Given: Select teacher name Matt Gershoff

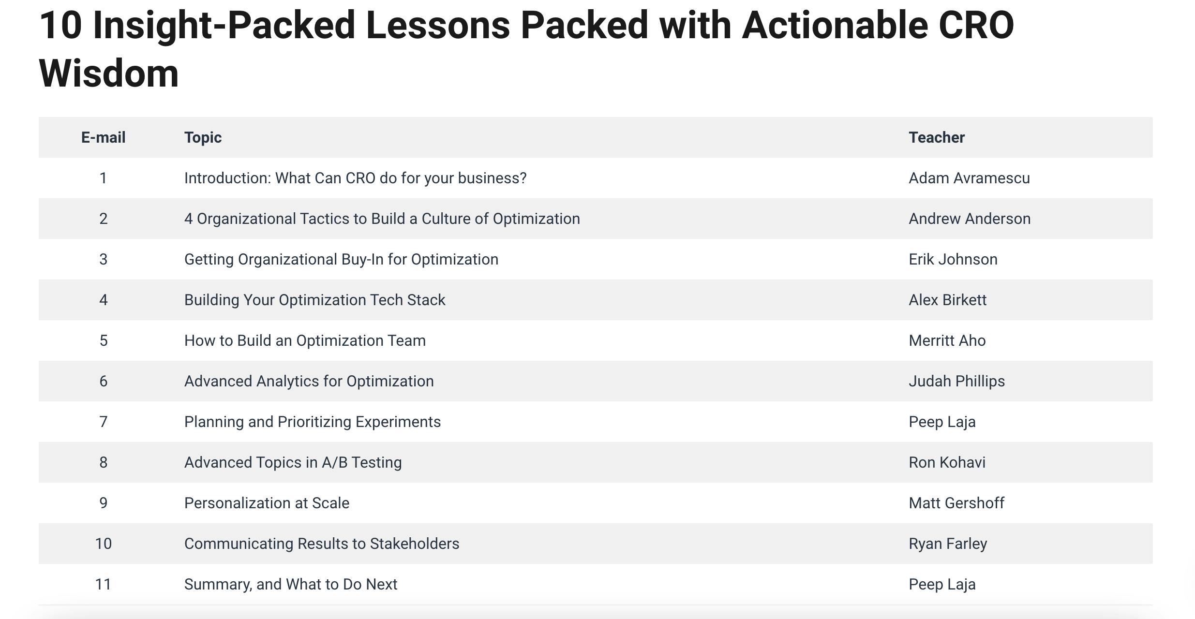Looking at the screenshot, I should pyautogui.click(x=956, y=503).
